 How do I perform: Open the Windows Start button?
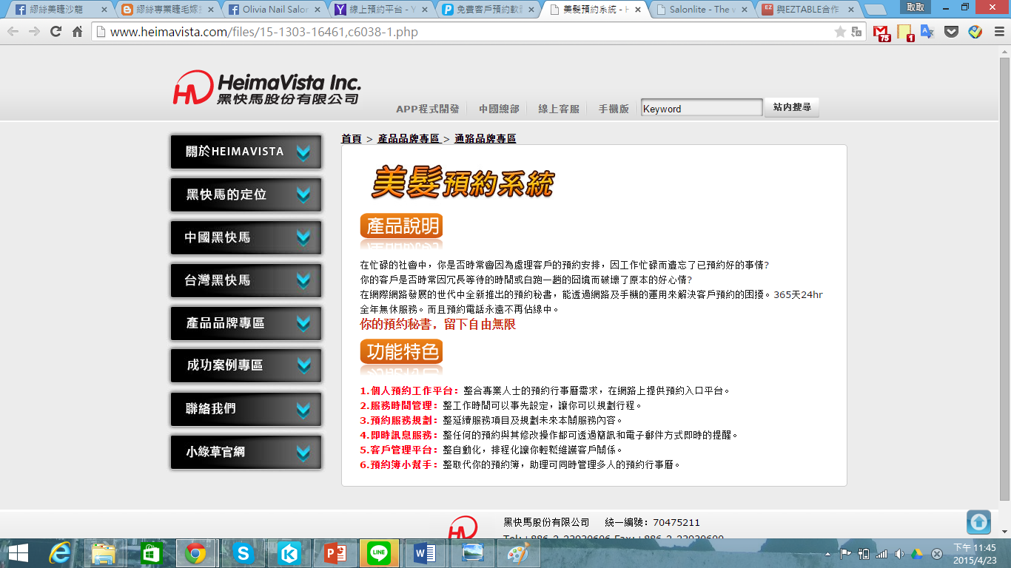click(18, 553)
